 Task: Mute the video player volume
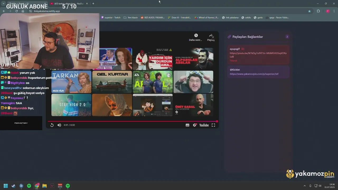[x=59, y=125]
